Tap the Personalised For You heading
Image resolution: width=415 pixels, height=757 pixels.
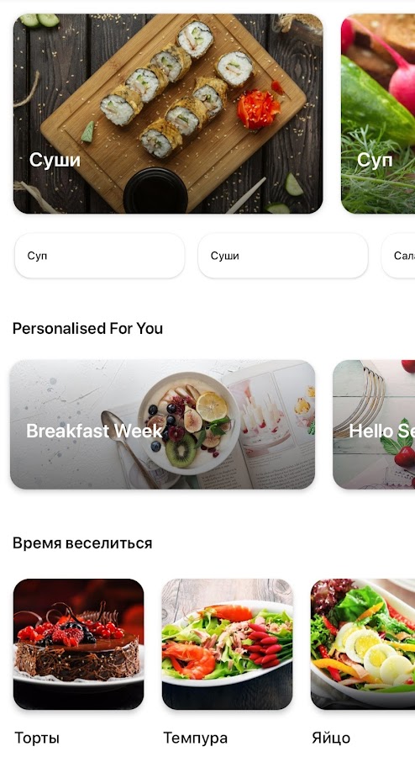tap(87, 328)
